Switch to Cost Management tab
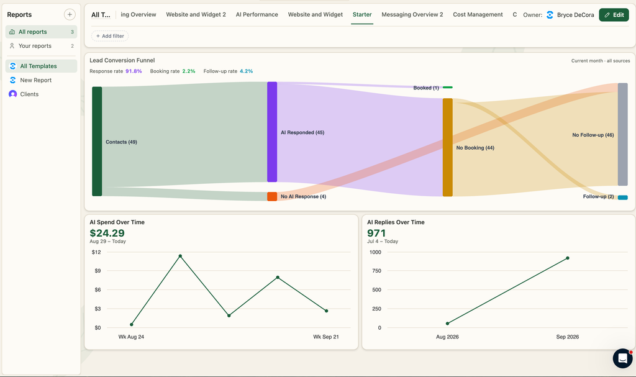This screenshot has height=377, width=636. point(478,15)
